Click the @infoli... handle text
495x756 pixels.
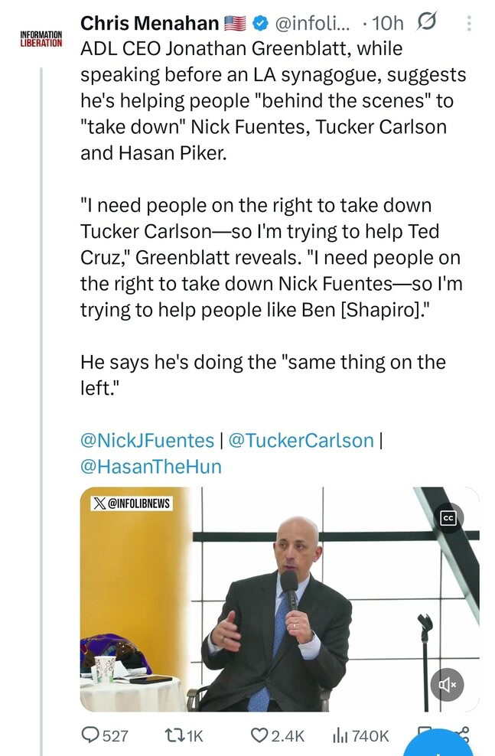(x=314, y=24)
